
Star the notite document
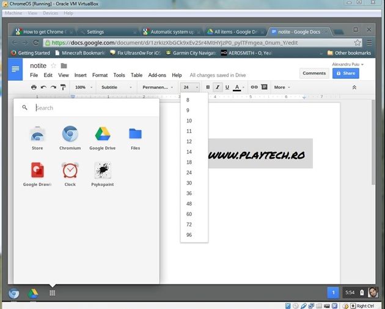coord(53,65)
